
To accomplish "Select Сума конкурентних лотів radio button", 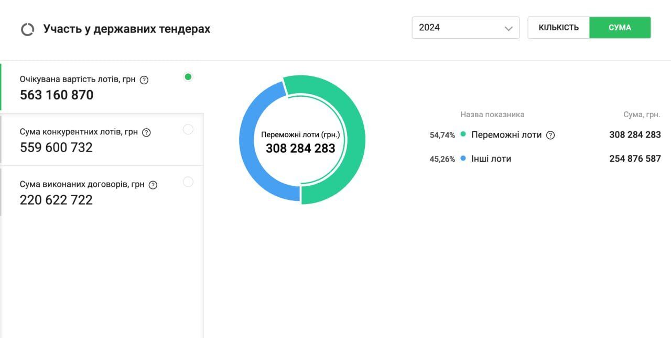I will click(x=188, y=129).
